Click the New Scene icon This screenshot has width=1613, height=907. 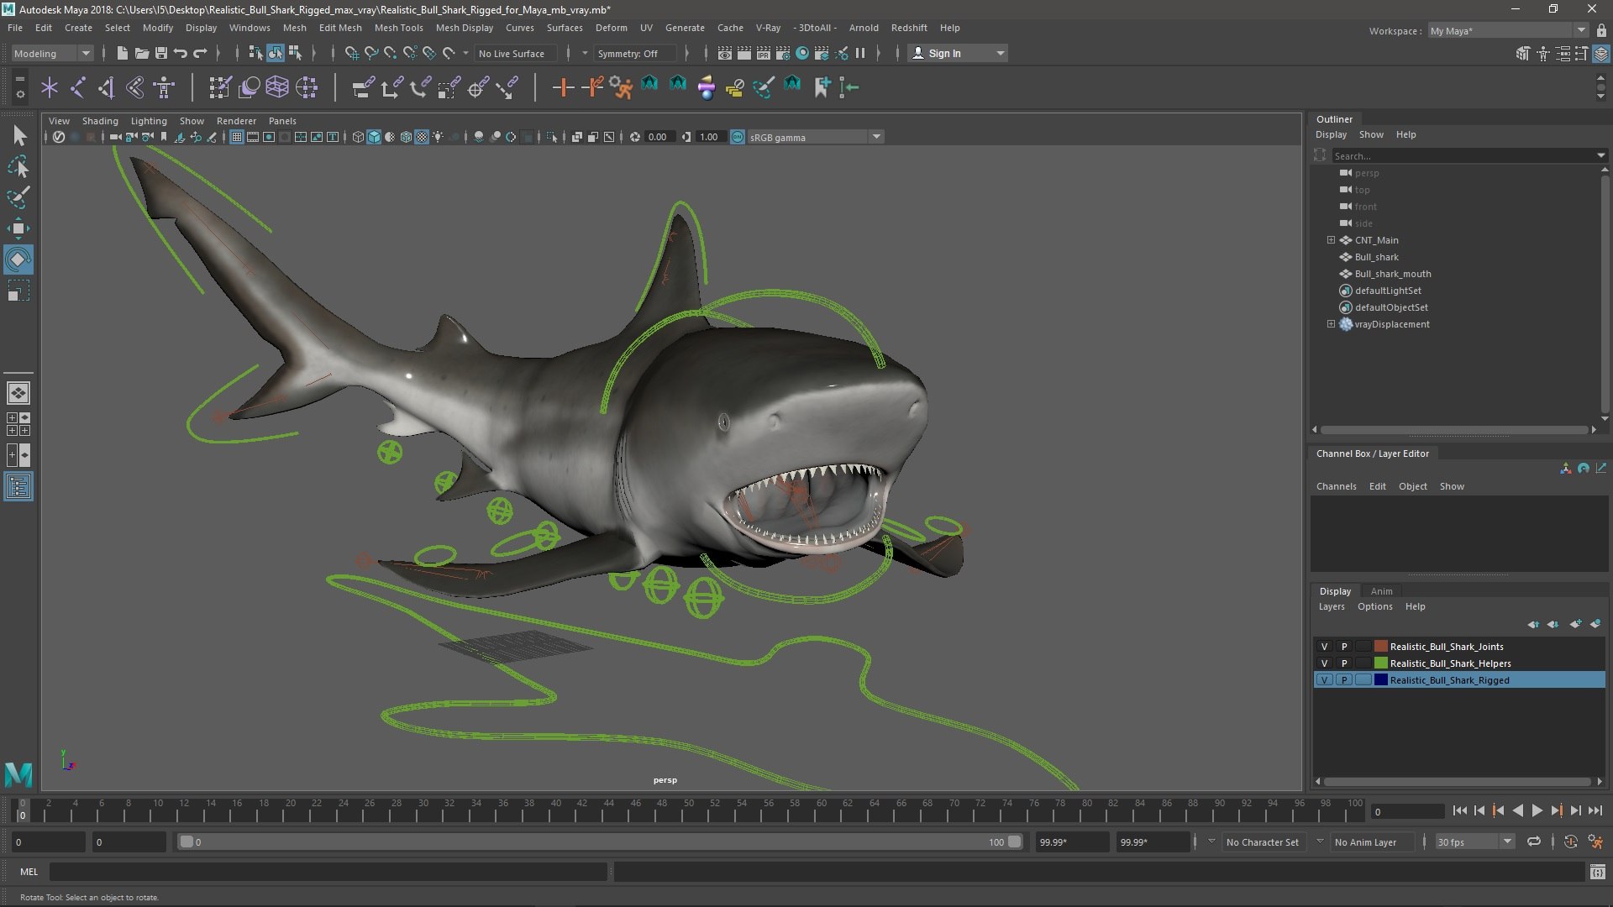pos(123,53)
